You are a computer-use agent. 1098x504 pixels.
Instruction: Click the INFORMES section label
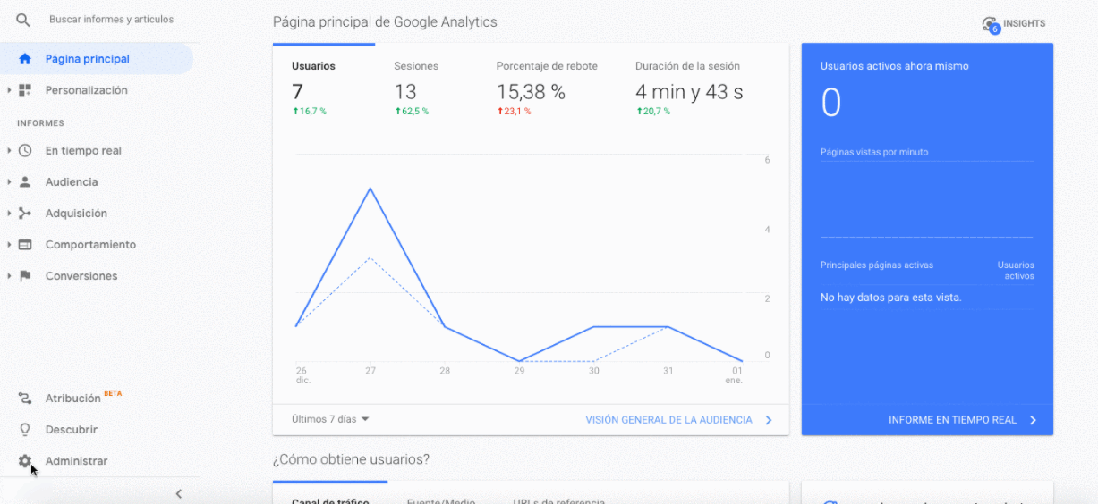coord(40,123)
